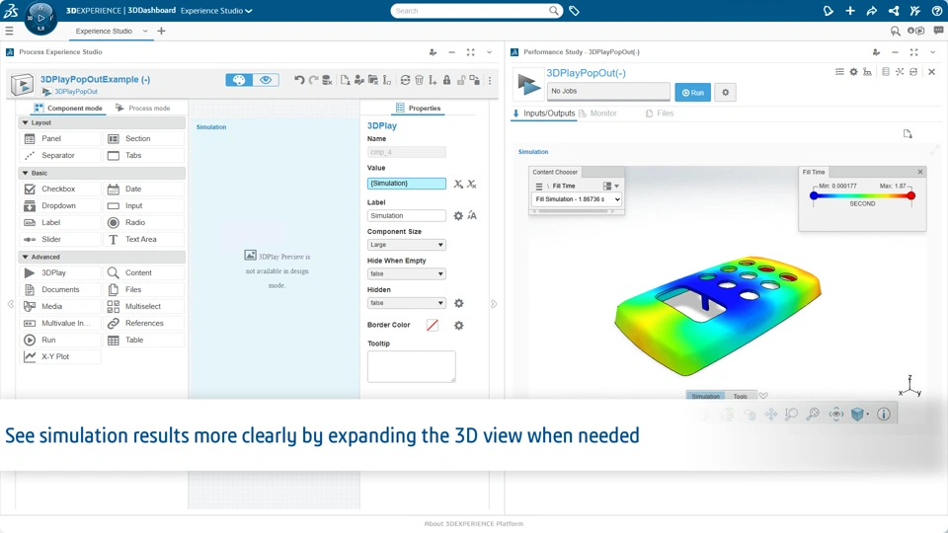The height and width of the screenshot is (533, 948).
Task: Click the gear icon beside the Label field
Action: 458,216
